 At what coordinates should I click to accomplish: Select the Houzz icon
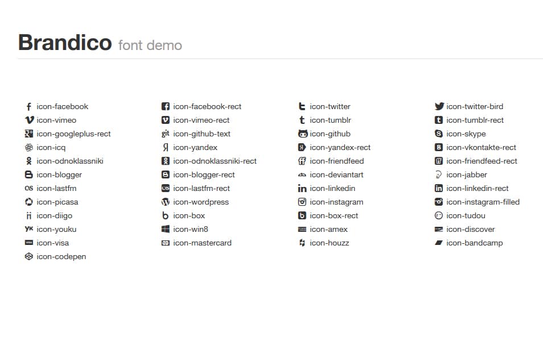pyautogui.click(x=302, y=243)
